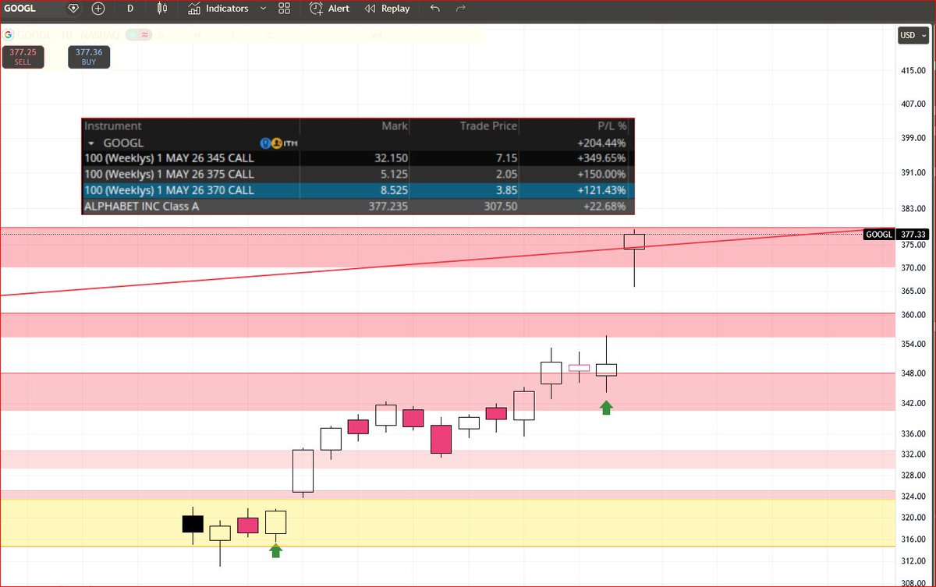Create a new Alert
This screenshot has height=587, width=936.
329,9
